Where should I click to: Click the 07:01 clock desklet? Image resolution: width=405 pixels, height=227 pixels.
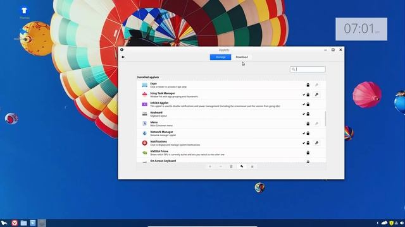[x=361, y=29]
